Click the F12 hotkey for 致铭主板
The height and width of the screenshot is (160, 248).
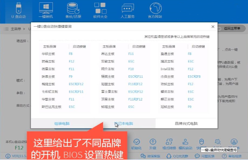[190, 84]
